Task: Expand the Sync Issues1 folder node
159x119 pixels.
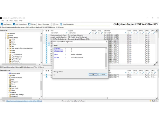Action: 8,48
